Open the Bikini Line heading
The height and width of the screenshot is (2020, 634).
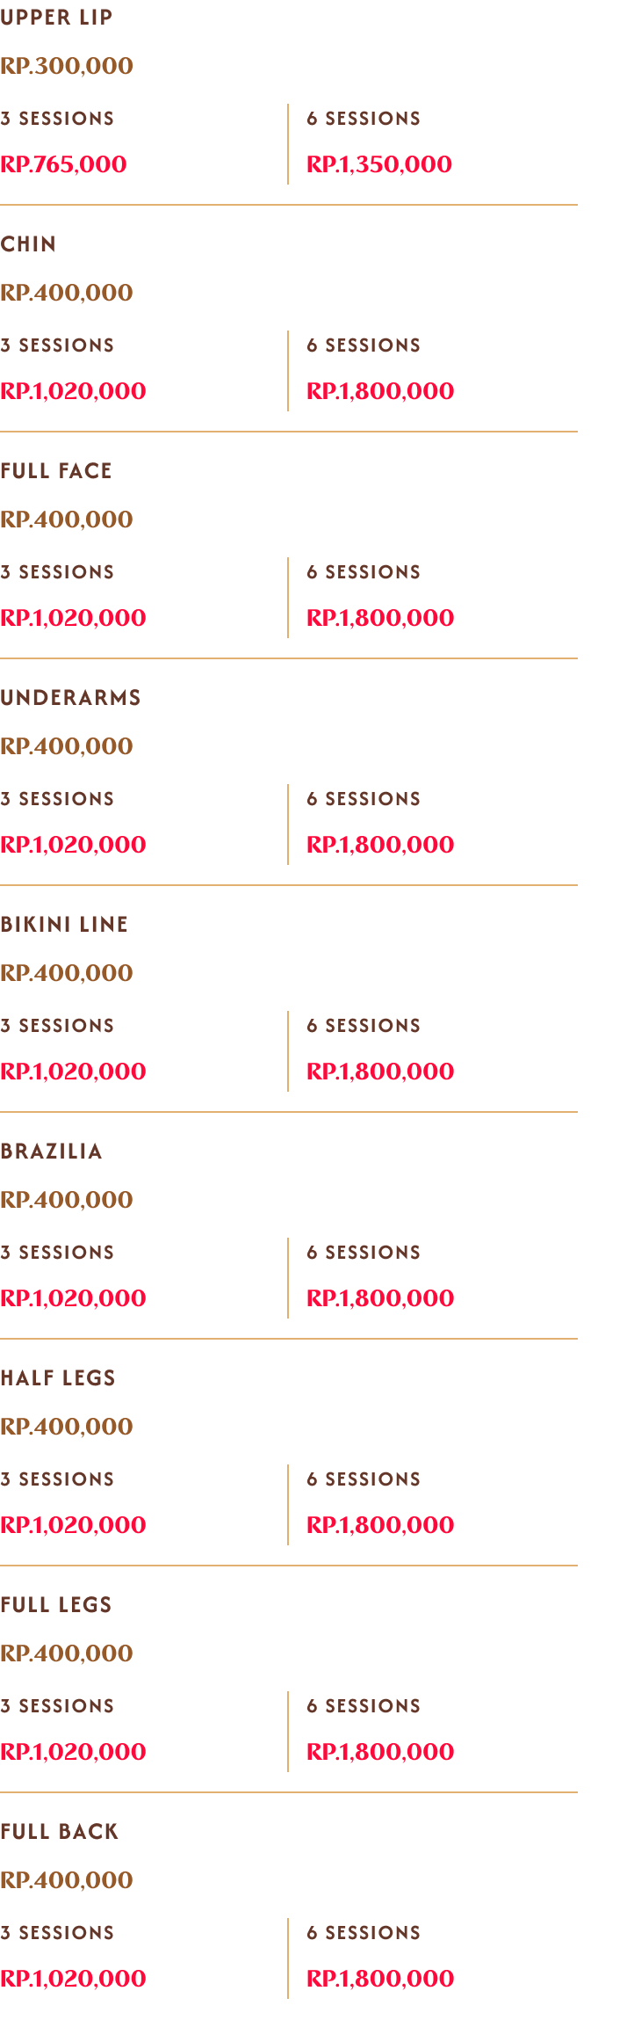point(64,925)
